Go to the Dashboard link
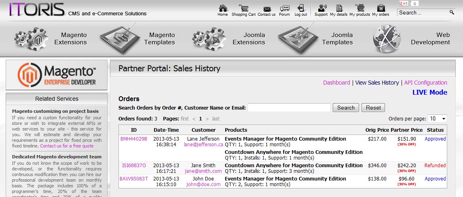 coord(336,83)
